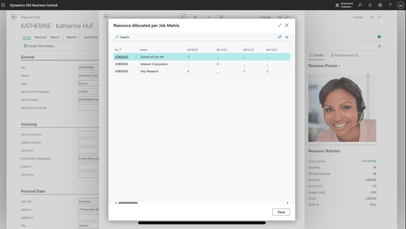This screenshot has width=406, height=229.
Task: Open job link JOB00010
Action: 122,57
